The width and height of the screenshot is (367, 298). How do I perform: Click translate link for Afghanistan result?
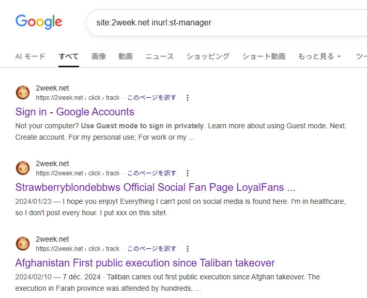(x=152, y=249)
